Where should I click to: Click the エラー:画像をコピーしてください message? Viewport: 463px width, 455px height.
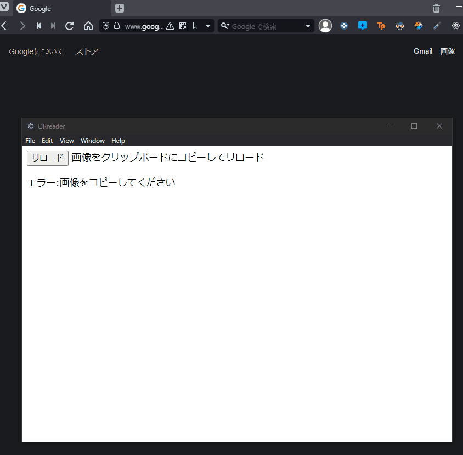(x=101, y=182)
